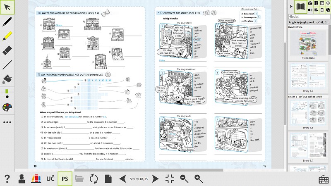Open the IC interactive exercises icon

point(316,3)
